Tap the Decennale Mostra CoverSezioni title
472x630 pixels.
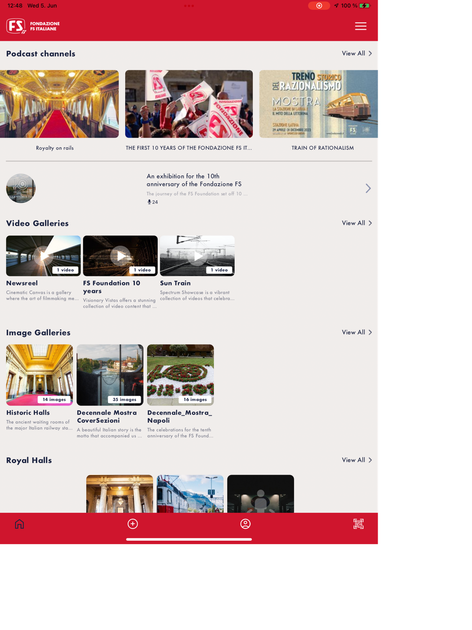(x=107, y=417)
